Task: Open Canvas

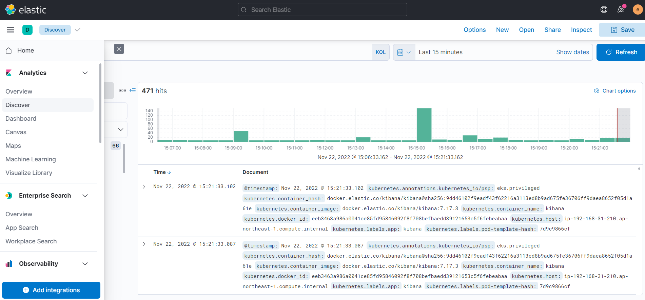Action: pyautogui.click(x=16, y=132)
